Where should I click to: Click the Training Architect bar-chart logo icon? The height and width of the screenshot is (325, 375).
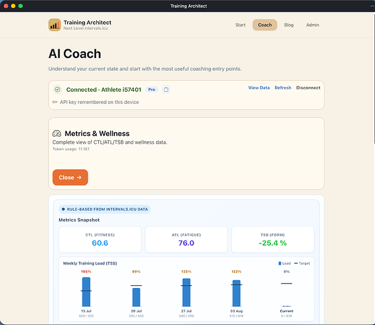[x=55, y=25]
